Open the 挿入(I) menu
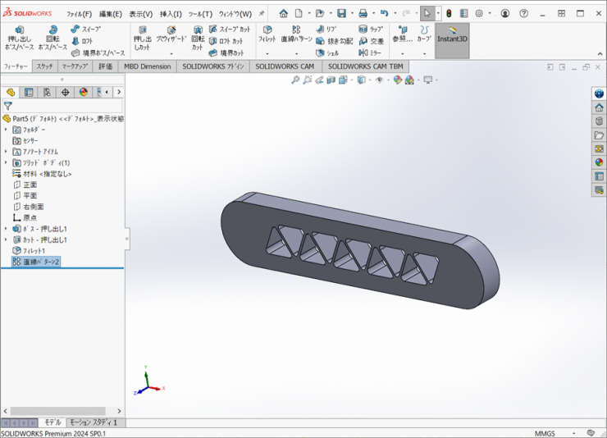Image resolution: width=607 pixels, height=438 pixels. pos(171,14)
